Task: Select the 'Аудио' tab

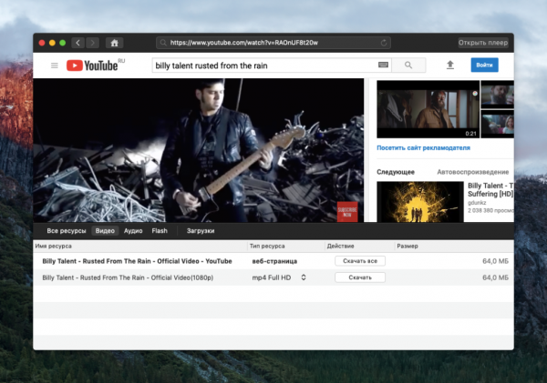Action: point(133,231)
